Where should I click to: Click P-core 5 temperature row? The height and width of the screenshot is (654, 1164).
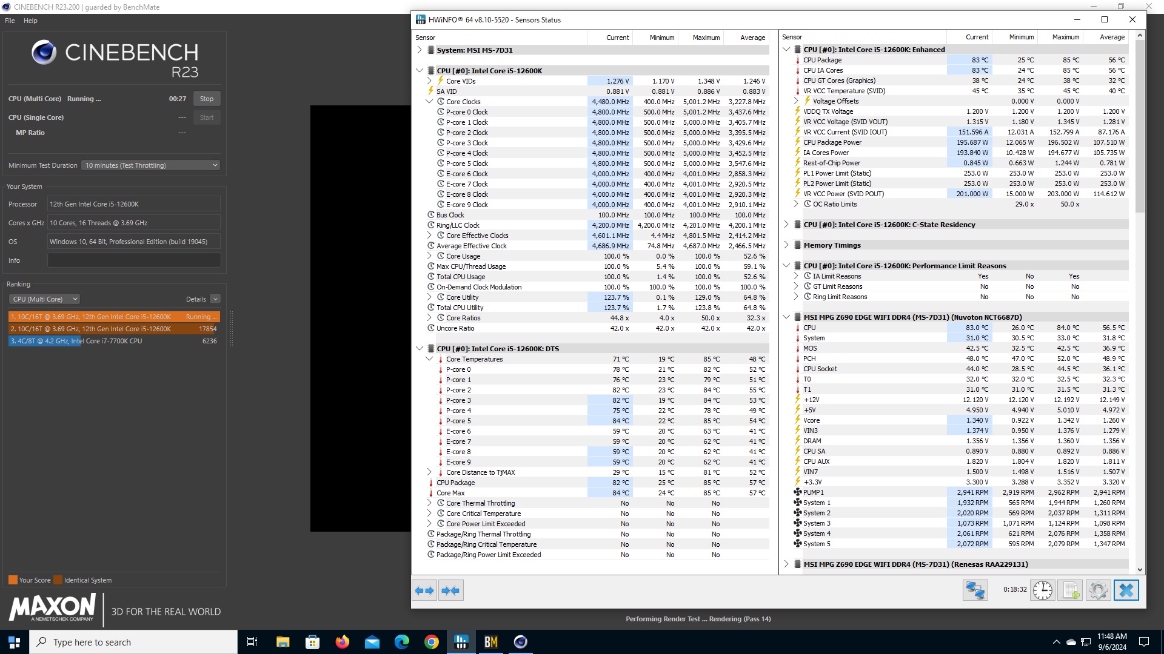(x=597, y=421)
